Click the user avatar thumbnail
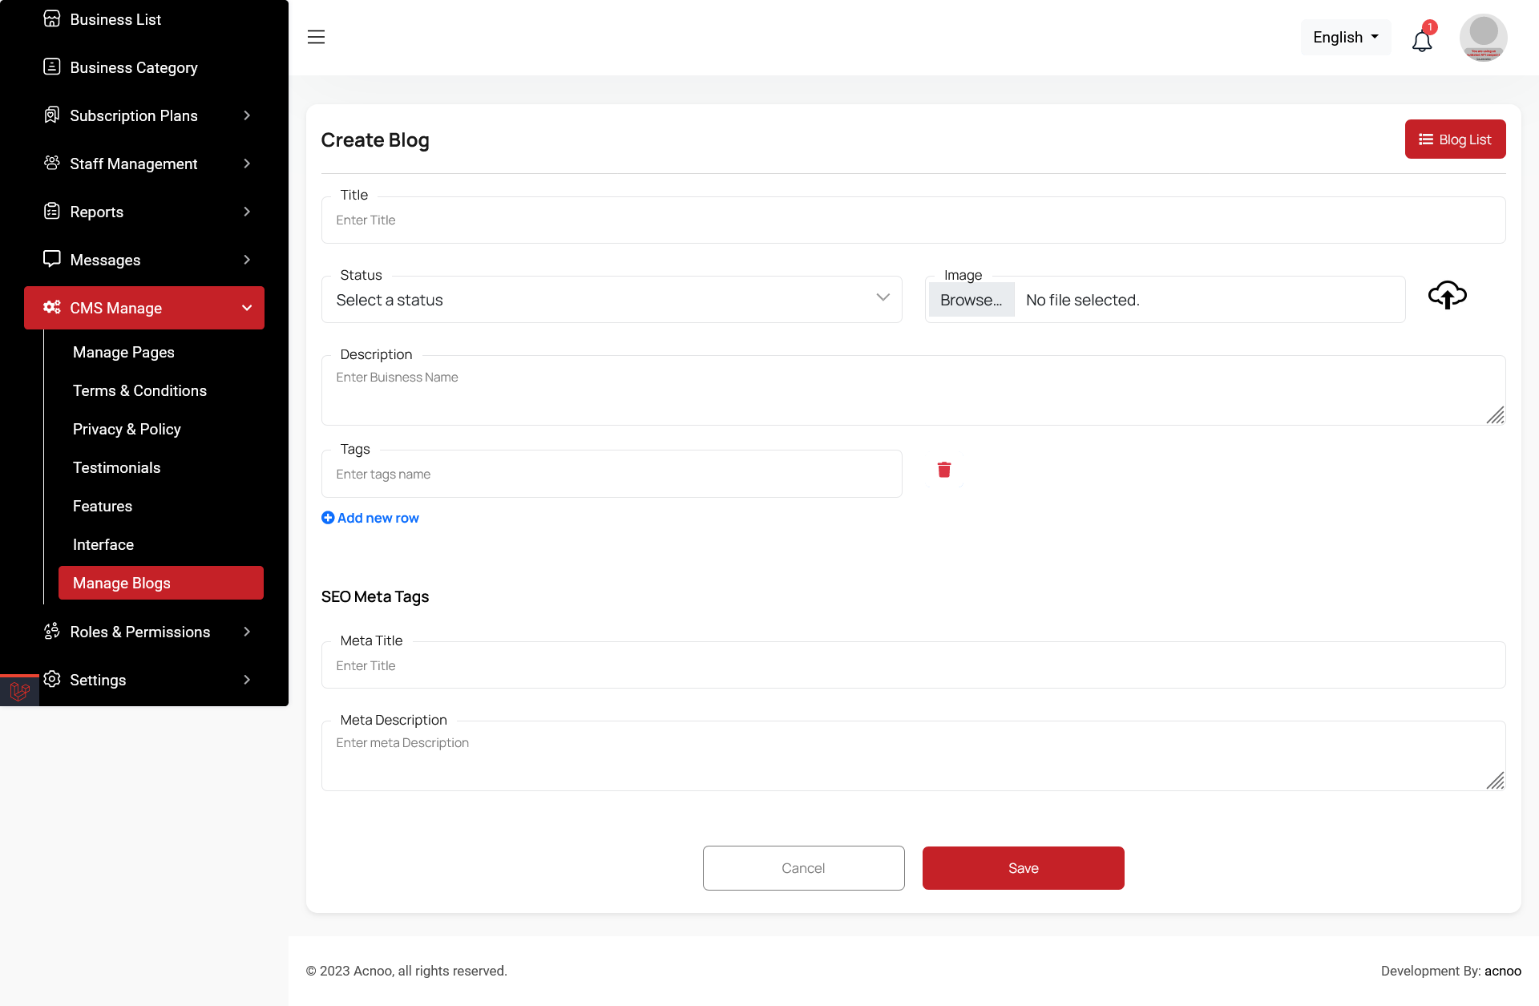Image resolution: width=1539 pixels, height=1006 pixels. (x=1483, y=38)
